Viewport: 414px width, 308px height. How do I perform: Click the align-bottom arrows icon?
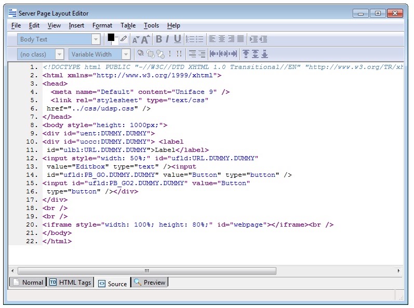[264, 54]
